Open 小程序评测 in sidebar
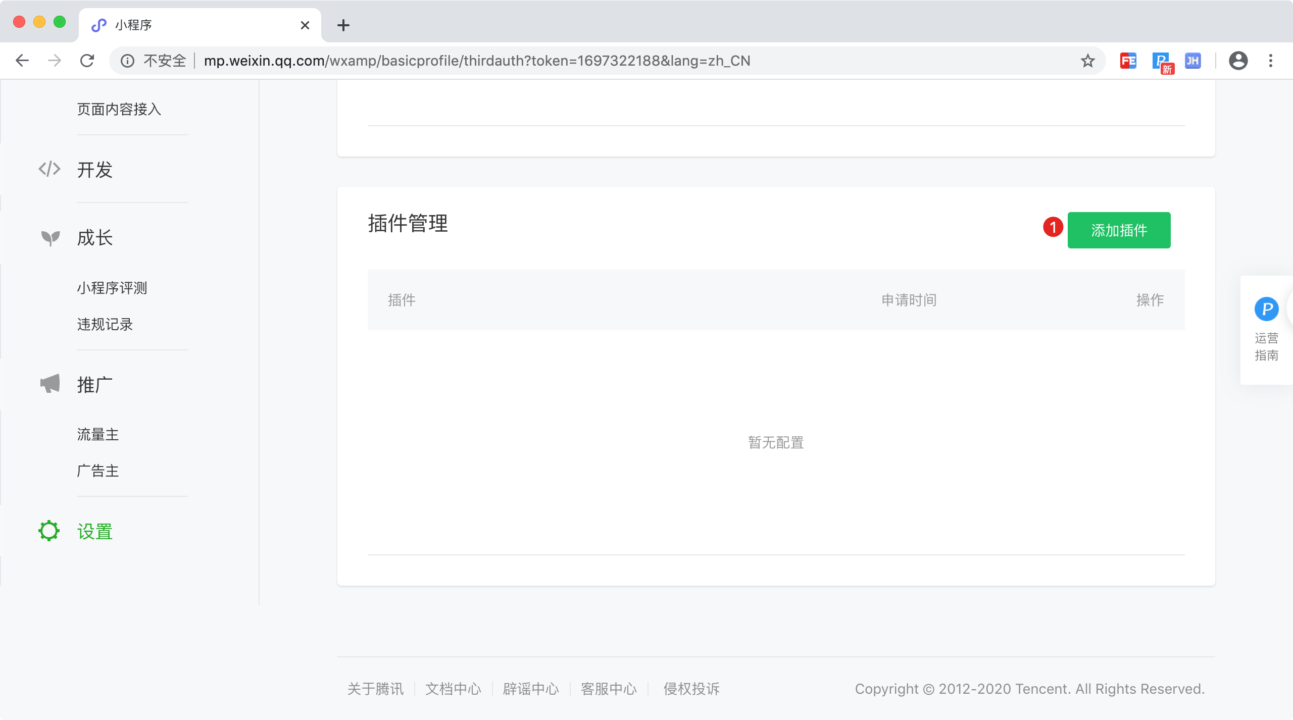 click(x=112, y=288)
